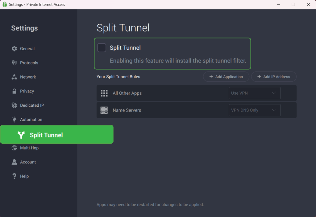The width and height of the screenshot is (316, 217).
Task: Open the VPN DNS Only dropdown for Name Servers
Action: tap(255, 110)
